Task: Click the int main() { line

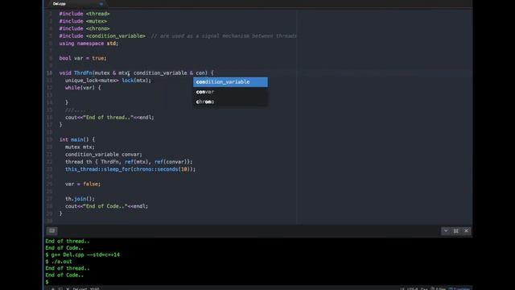Action: click(x=77, y=139)
